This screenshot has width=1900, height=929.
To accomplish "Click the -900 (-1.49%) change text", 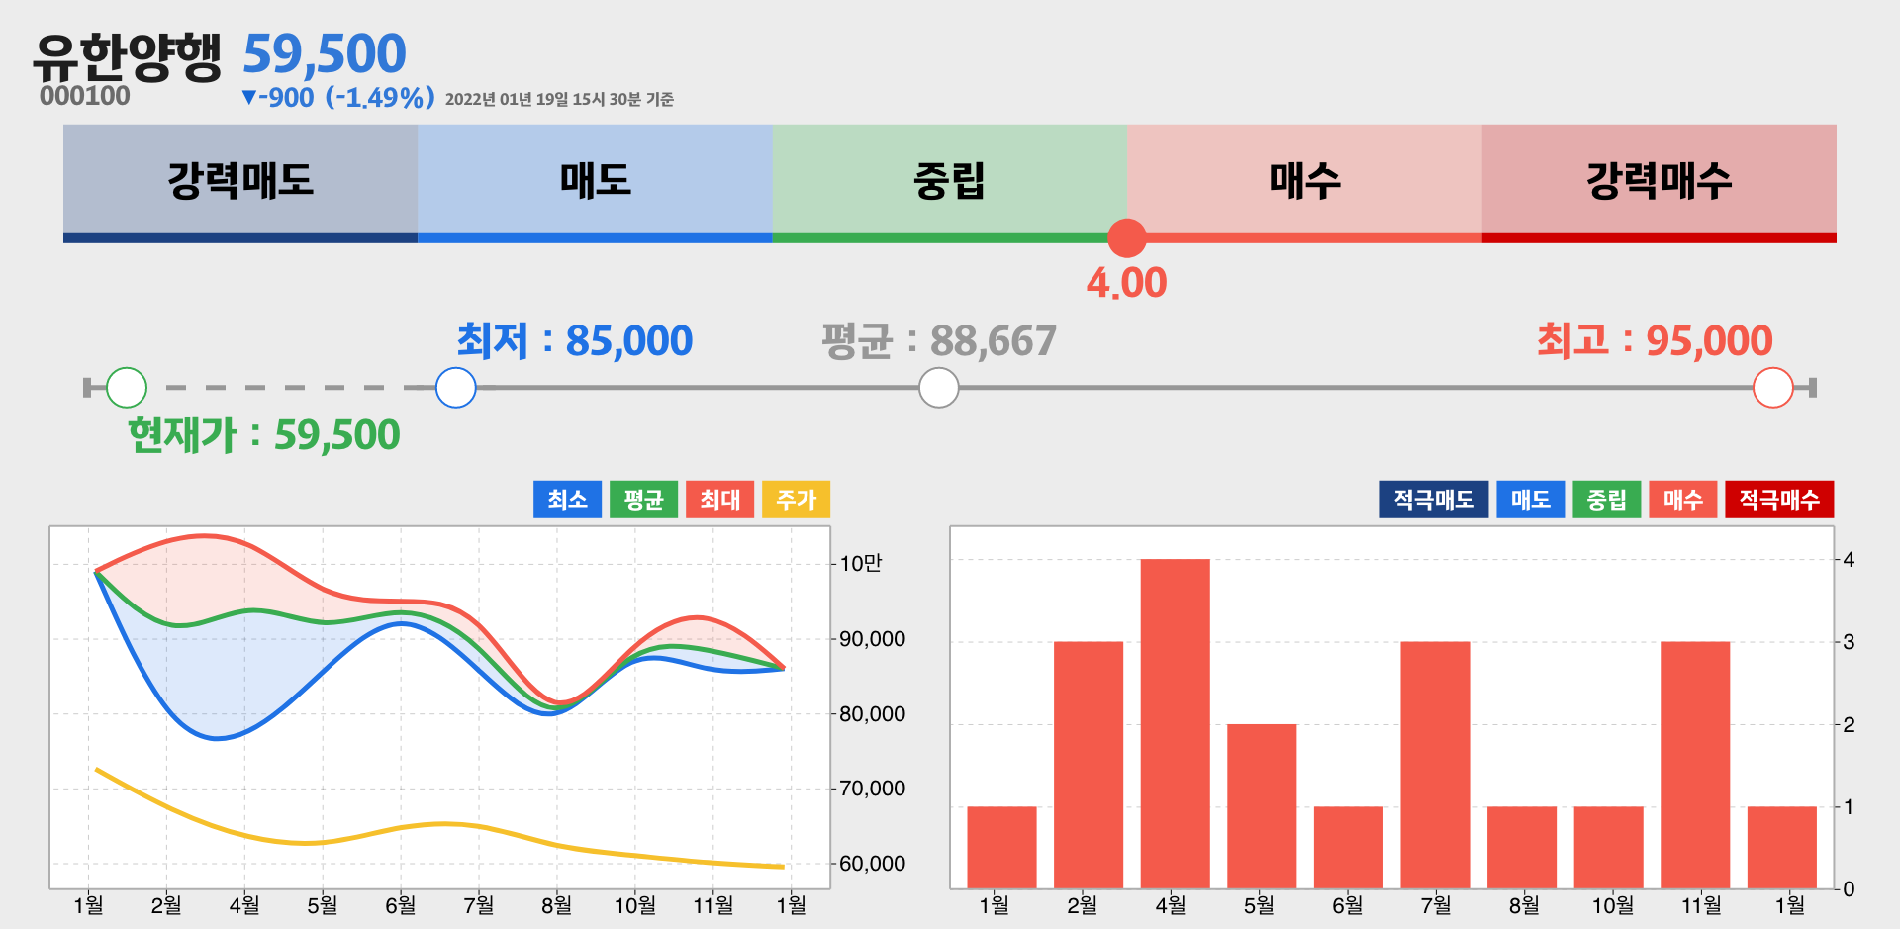I will tap(337, 98).
